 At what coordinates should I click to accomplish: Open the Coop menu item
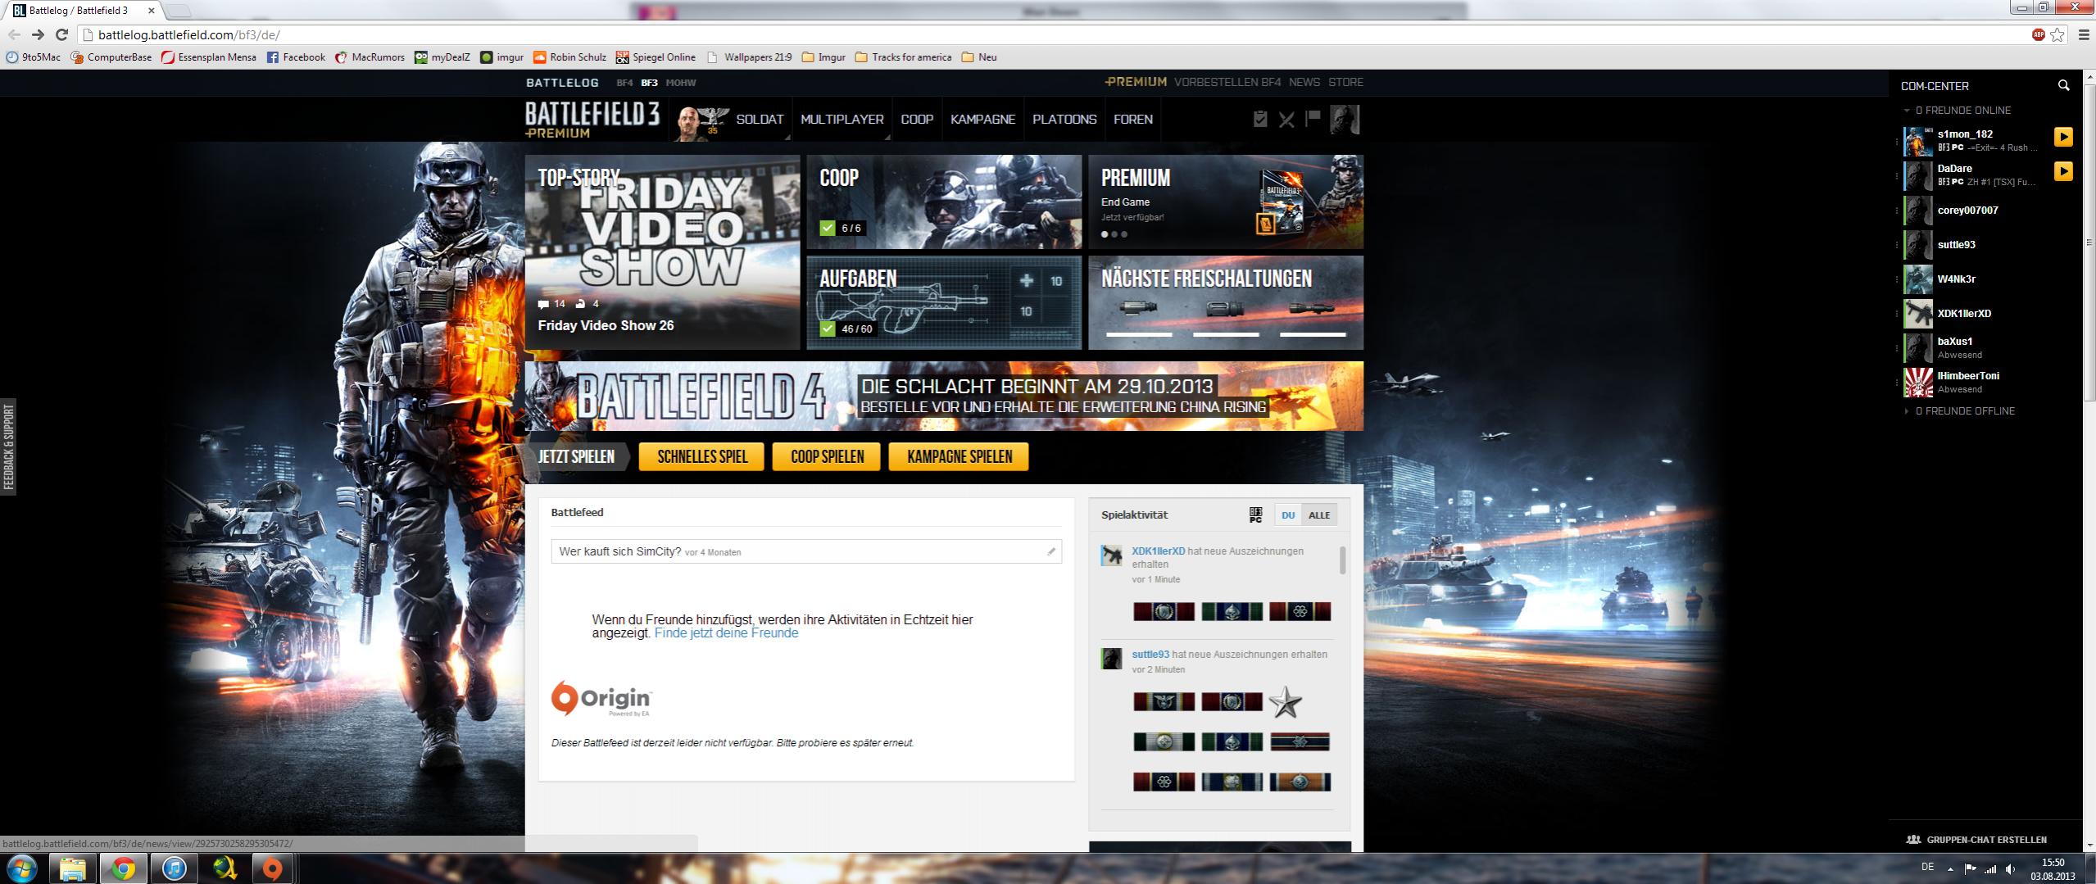(x=917, y=120)
